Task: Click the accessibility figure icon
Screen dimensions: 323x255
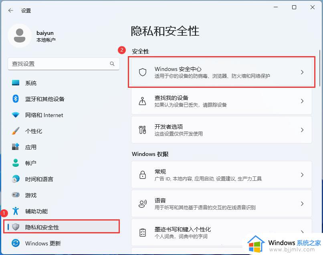Action: pyautogui.click(x=16, y=211)
